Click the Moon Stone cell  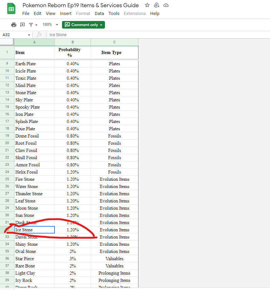pyautogui.click(x=34, y=208)
